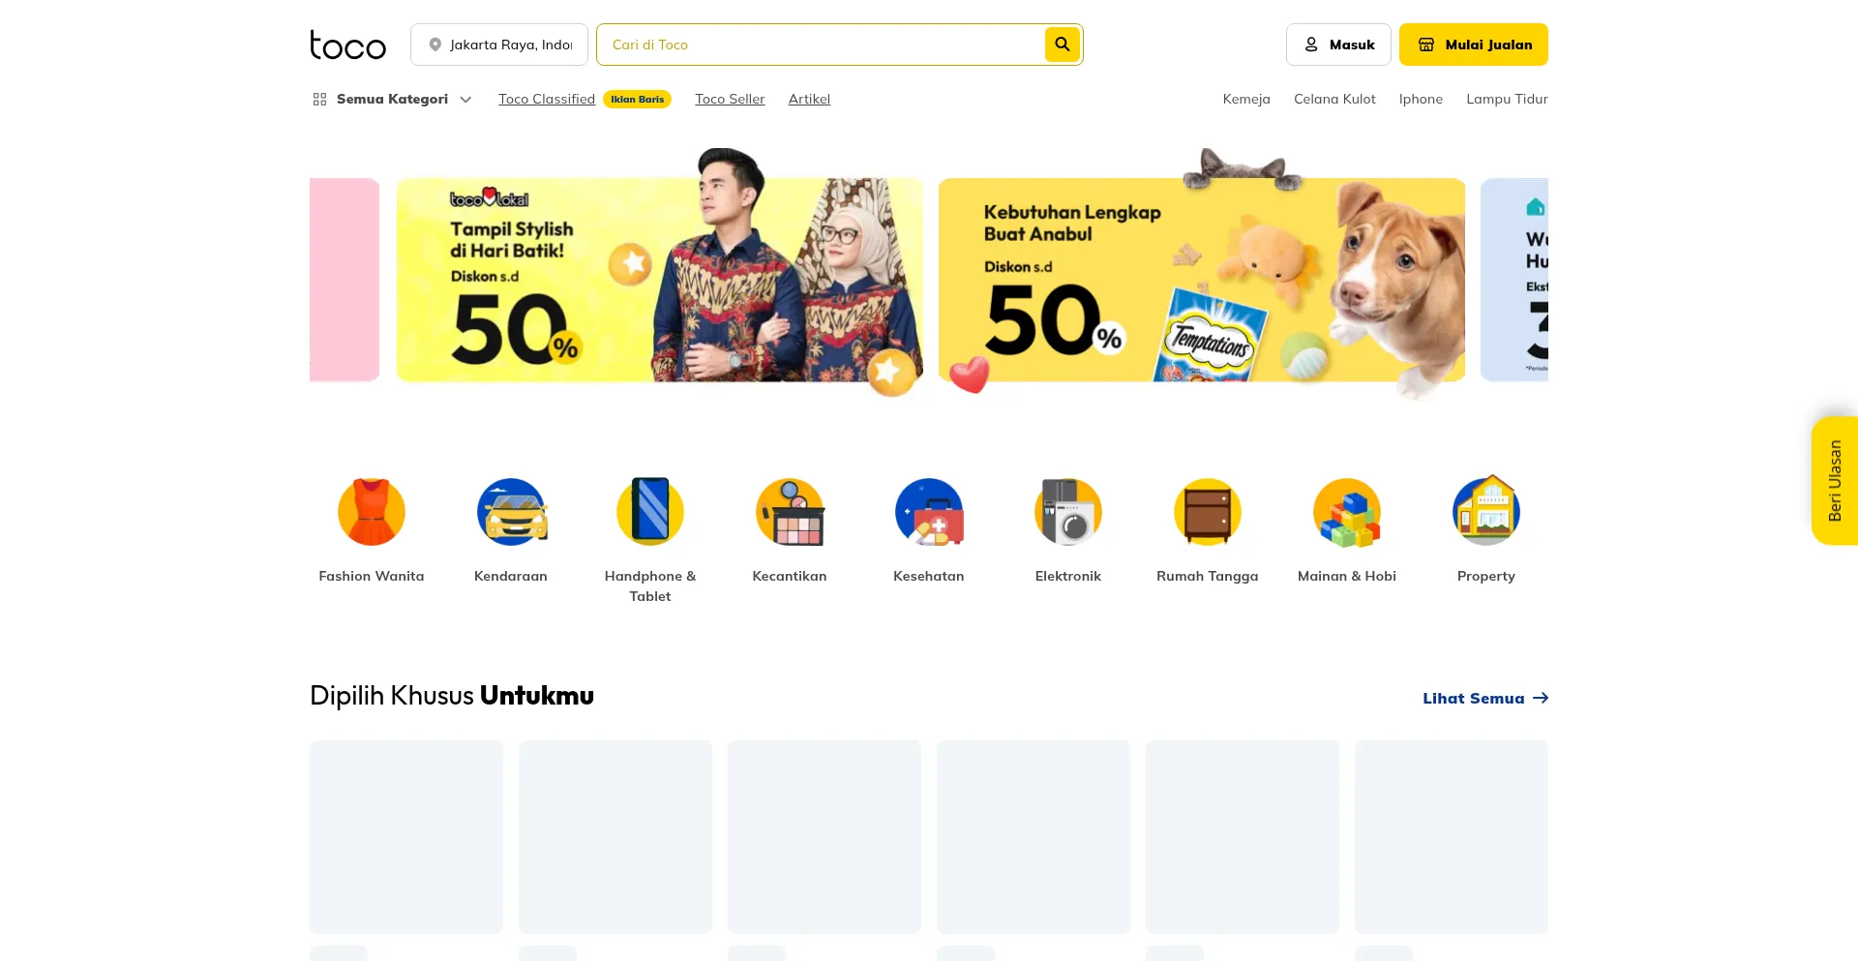Select the Elektronik category icon
Image resolution: width=1858 pixels, height=961 pixels.
[x=1068, y=511]
